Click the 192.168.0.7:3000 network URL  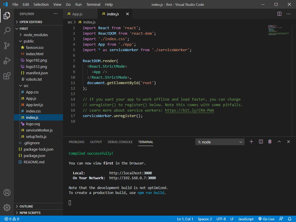[132, 178]
